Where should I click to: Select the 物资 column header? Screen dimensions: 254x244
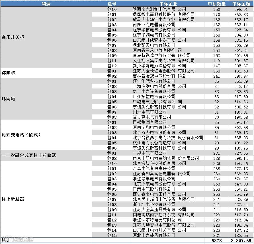point(46,4)
